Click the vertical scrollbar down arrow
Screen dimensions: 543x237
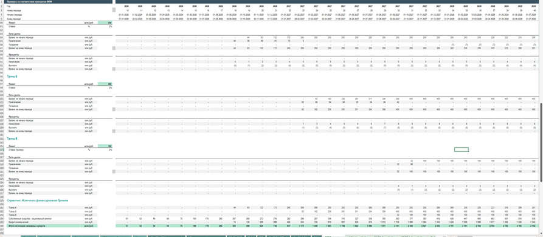pyautogui.click(x=541, y=233)
